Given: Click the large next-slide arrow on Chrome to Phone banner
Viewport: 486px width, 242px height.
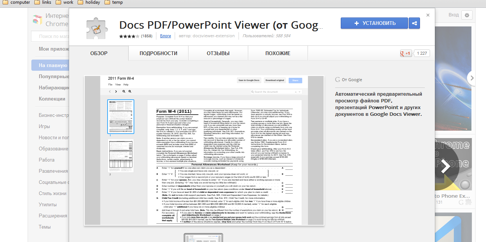Looking at the screenshot, I should 445,167.
